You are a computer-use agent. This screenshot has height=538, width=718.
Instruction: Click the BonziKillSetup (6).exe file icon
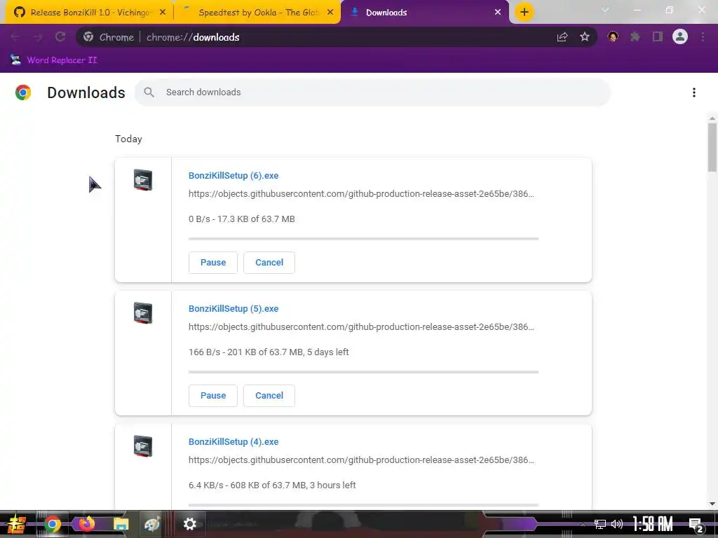(x=143, y=180)
